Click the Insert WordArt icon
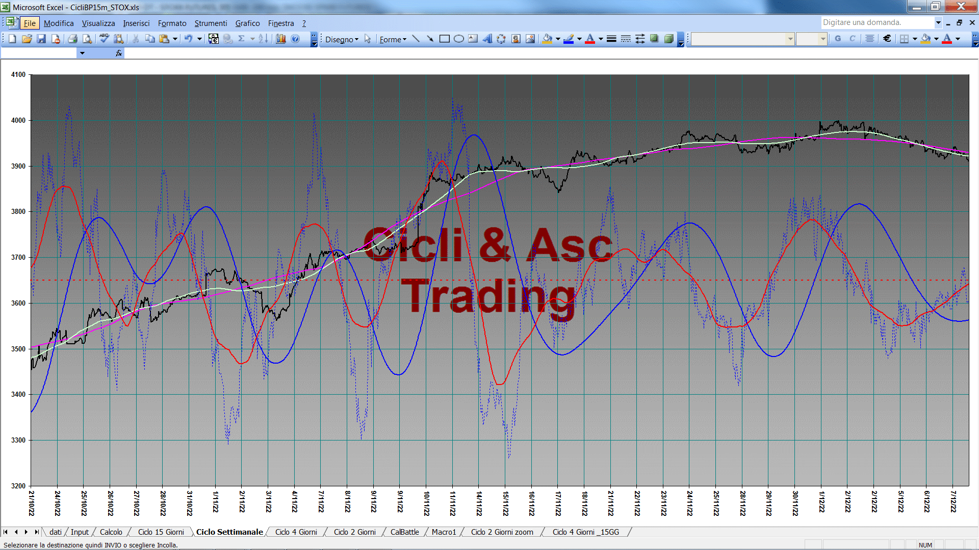This screenshot has height=550, width=979. (487, 39)
